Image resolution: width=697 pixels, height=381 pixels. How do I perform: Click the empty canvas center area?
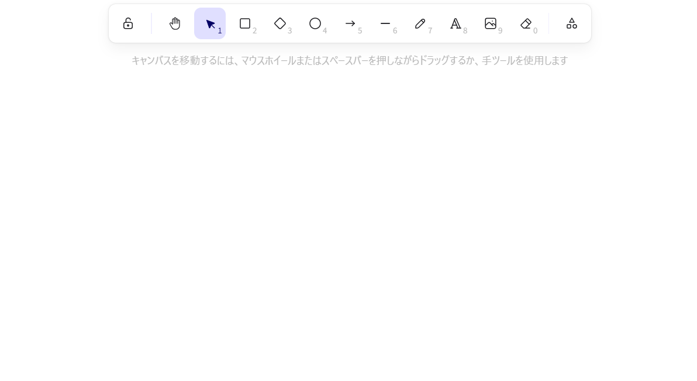[x=348, y=222]
